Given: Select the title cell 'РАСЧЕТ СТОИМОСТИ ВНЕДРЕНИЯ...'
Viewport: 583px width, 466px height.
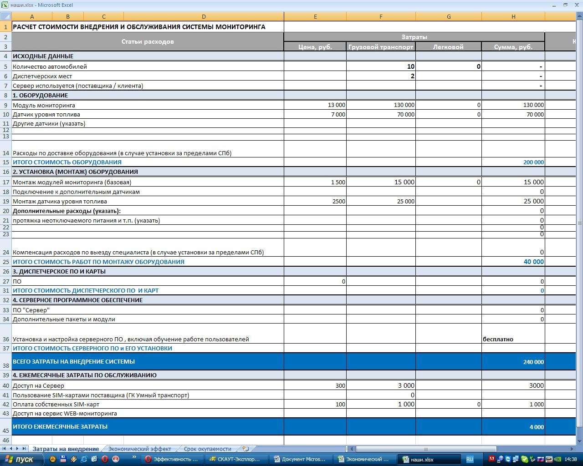Looking at the screenshot, I should point(148,27).
